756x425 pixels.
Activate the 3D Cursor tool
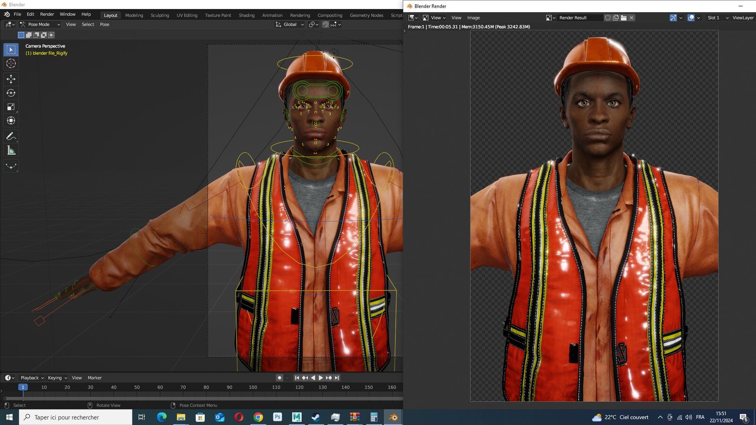(x=11, y=63)
